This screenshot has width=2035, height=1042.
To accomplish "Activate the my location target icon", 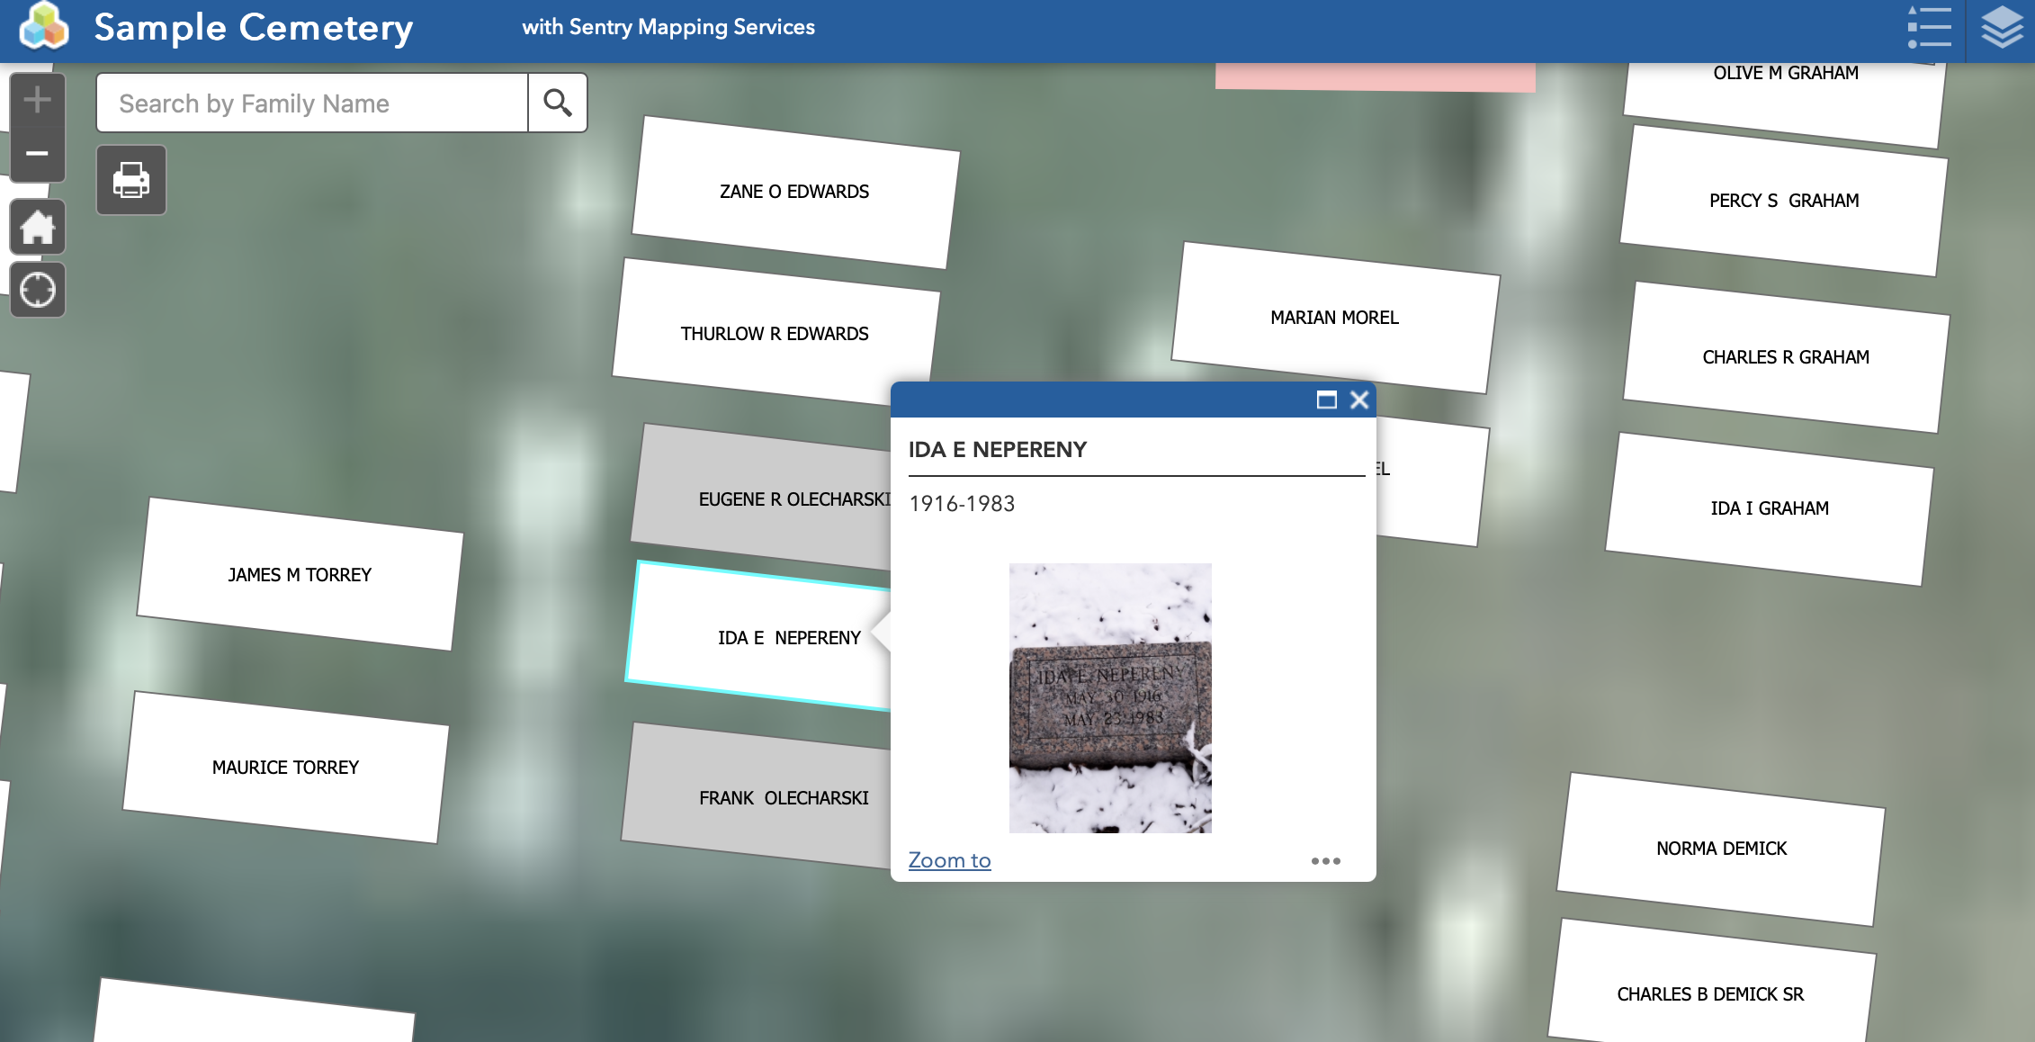I will [x=37, y=290].
